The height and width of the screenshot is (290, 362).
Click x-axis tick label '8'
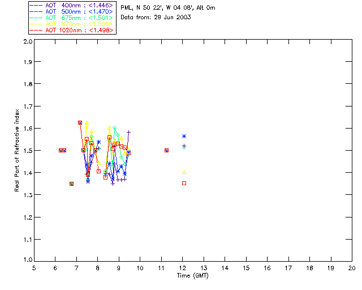click(x=98, y=268)
